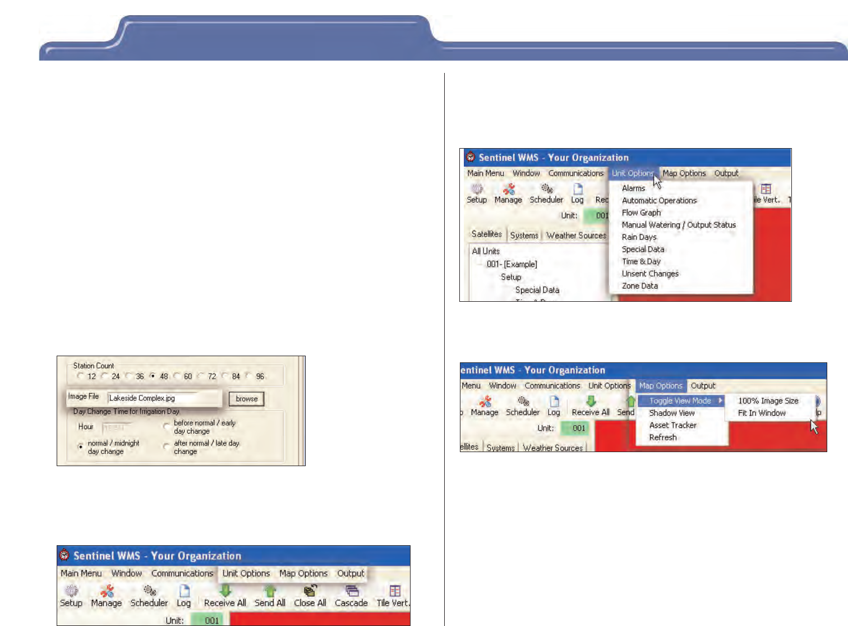Open the Systems tab beside Satellites

pyautogui.click(x=524, y=236)
